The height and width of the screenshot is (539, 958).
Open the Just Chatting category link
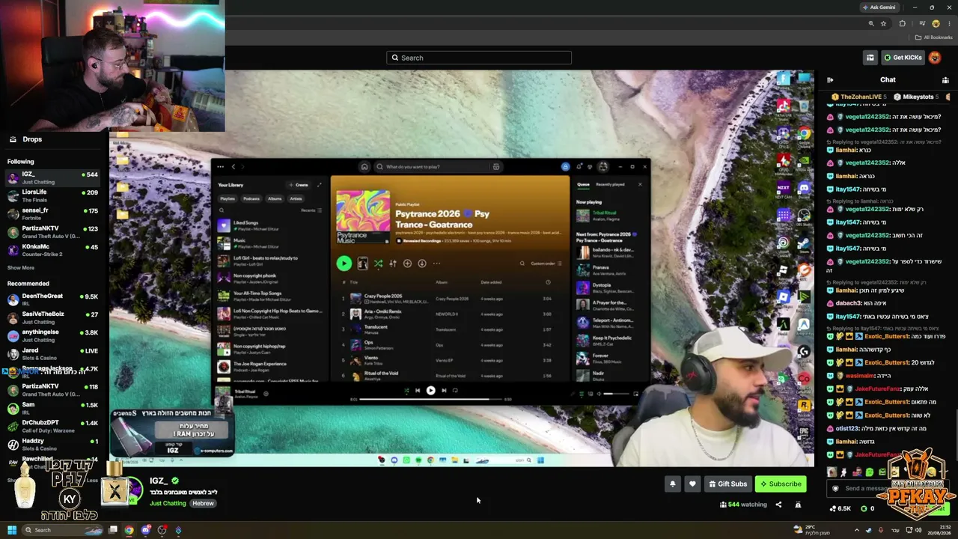click(x=168, y=503)
